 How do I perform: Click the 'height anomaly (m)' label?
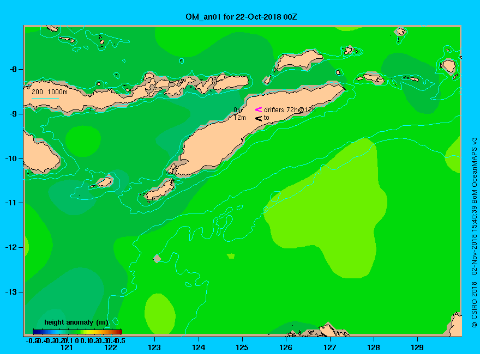pos(76,322)
